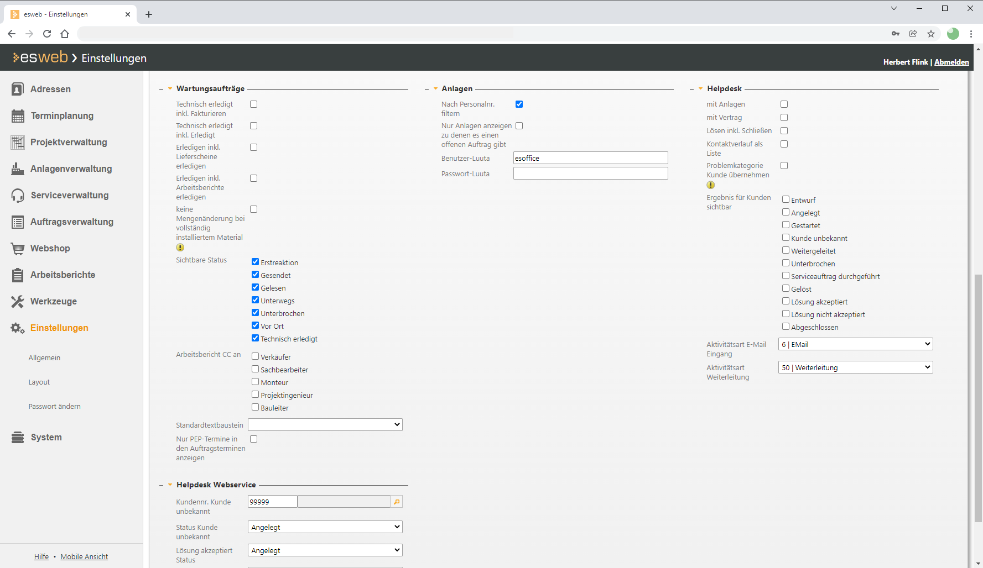
Task: Enable Technisch erledigt inkl. Fakturieren
Action: [253, 104]
